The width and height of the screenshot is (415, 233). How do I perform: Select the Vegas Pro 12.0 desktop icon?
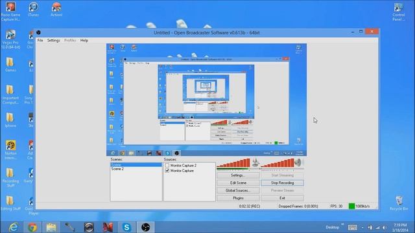click(10, 39)
